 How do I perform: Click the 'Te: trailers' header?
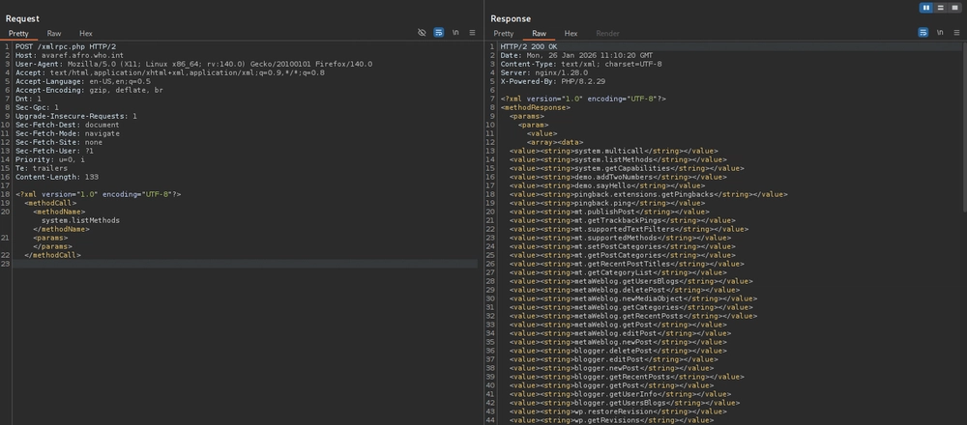[x=42, y=167]
